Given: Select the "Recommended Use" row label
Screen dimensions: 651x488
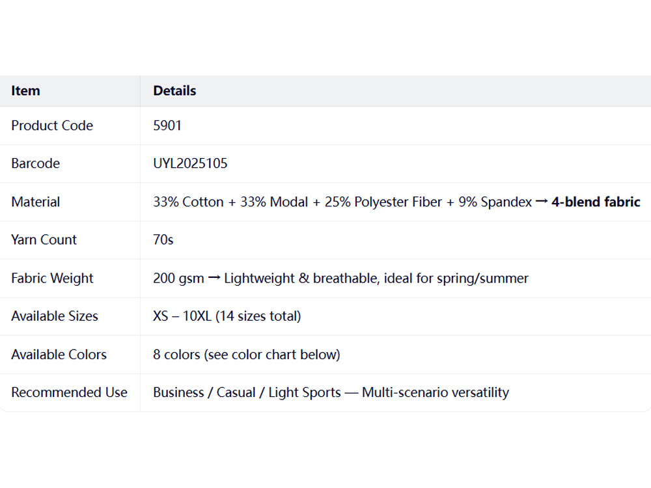Looking at the screenshot, I should [x=69, y=392].
